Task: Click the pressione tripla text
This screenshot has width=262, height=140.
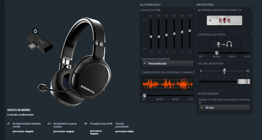Action: click(x=124, y=131)
